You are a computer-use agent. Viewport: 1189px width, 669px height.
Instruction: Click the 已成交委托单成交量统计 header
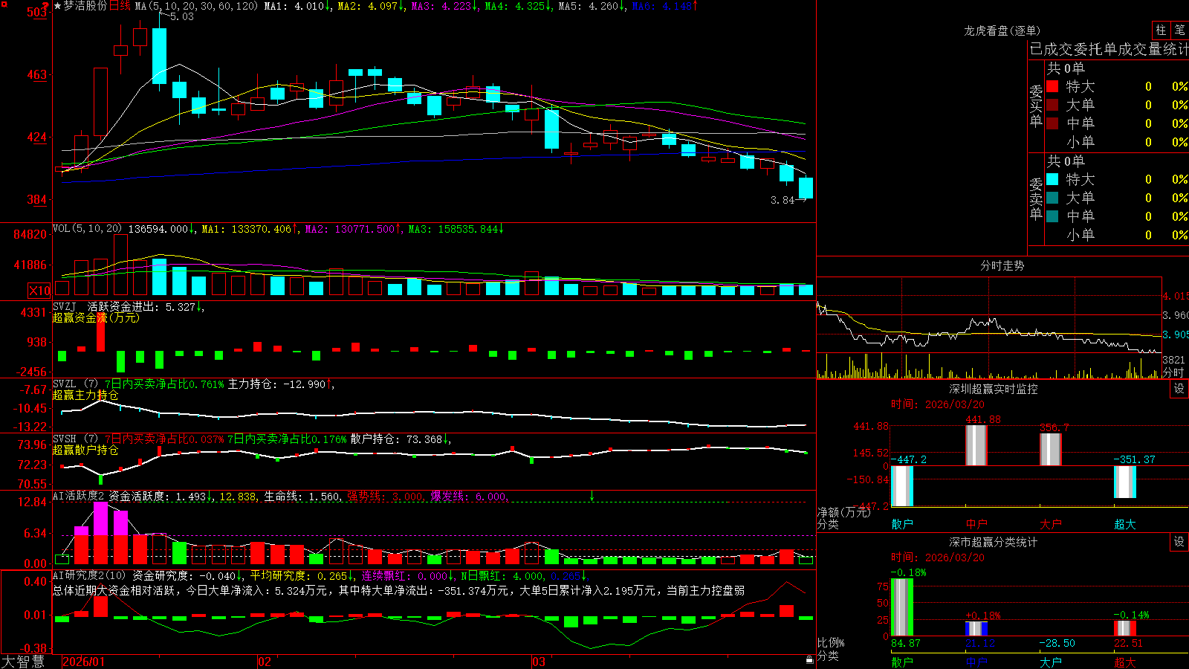click(x=1109, y=49)
